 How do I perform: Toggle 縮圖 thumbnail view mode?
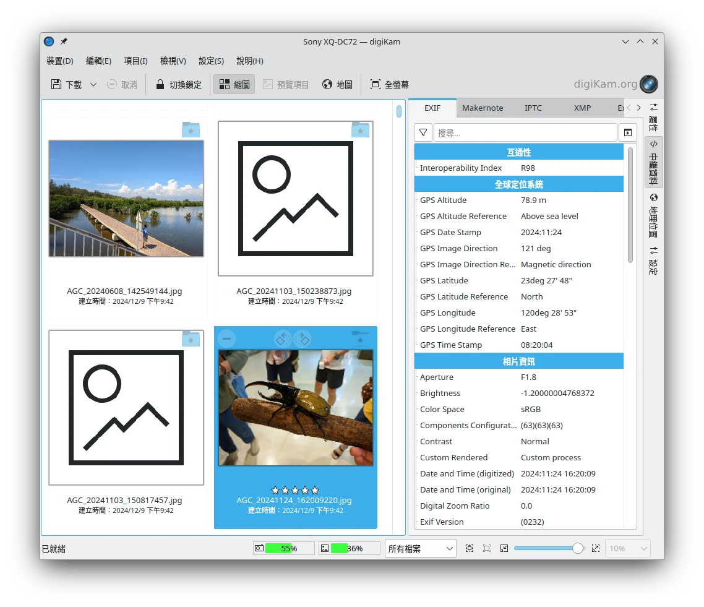pos(234,85)
